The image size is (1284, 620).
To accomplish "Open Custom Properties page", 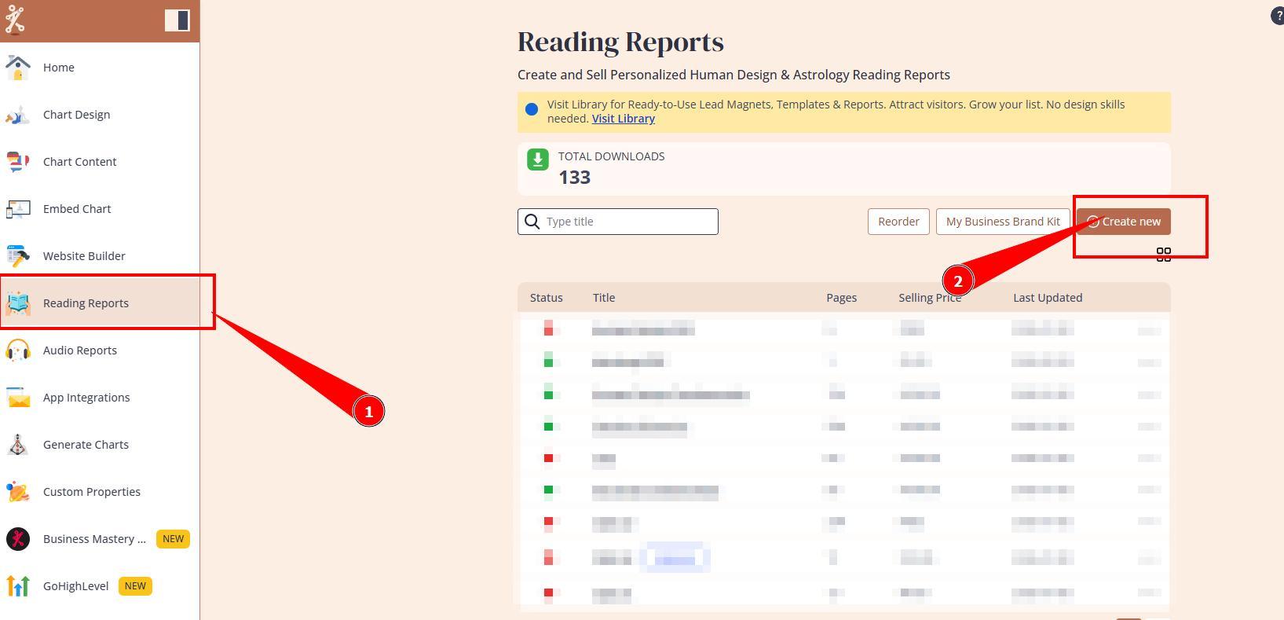I will pyautogui.click(x=91, y=492).
